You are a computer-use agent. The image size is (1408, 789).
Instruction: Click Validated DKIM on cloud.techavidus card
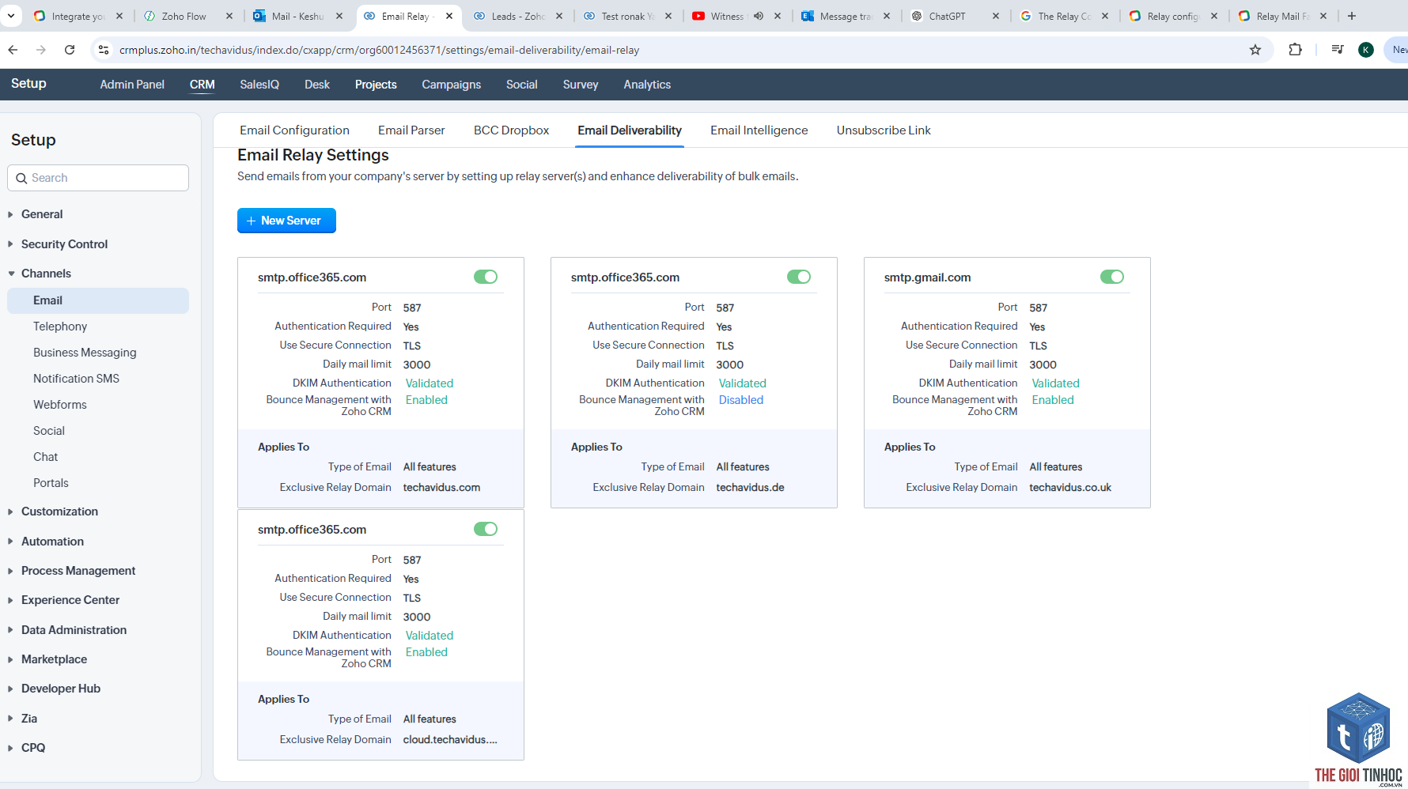[430, 636]
